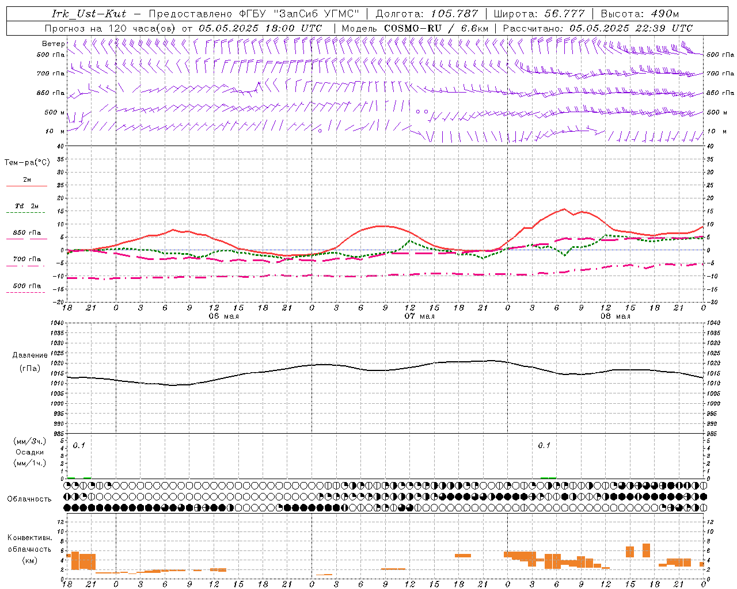Click the Ветер panel label

pos(53,44)
